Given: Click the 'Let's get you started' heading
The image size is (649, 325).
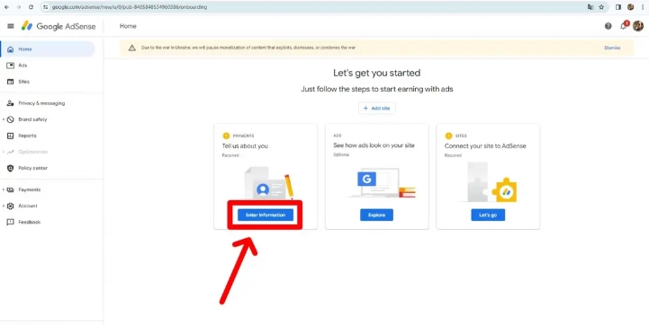Looking at the screenshot, I should pyautogui.click(x=376, y=73).
